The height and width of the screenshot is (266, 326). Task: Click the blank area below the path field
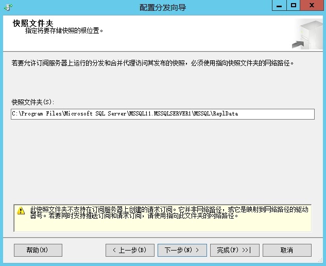click(x=163, y=160)
